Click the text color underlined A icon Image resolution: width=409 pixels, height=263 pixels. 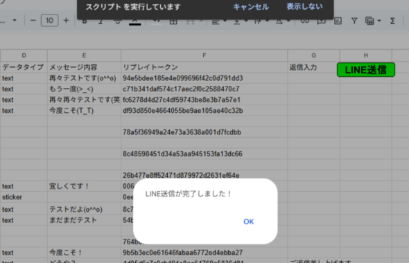pyautogui.click(x=135, y=21)
